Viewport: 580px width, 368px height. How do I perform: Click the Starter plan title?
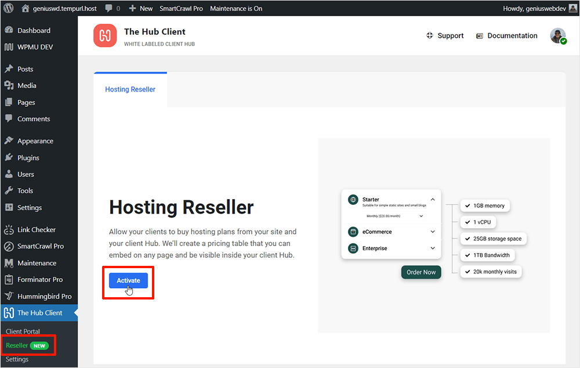371,199
